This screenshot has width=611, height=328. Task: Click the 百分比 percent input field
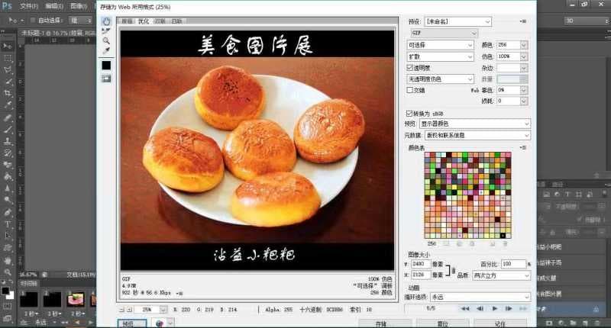point(513,264)
